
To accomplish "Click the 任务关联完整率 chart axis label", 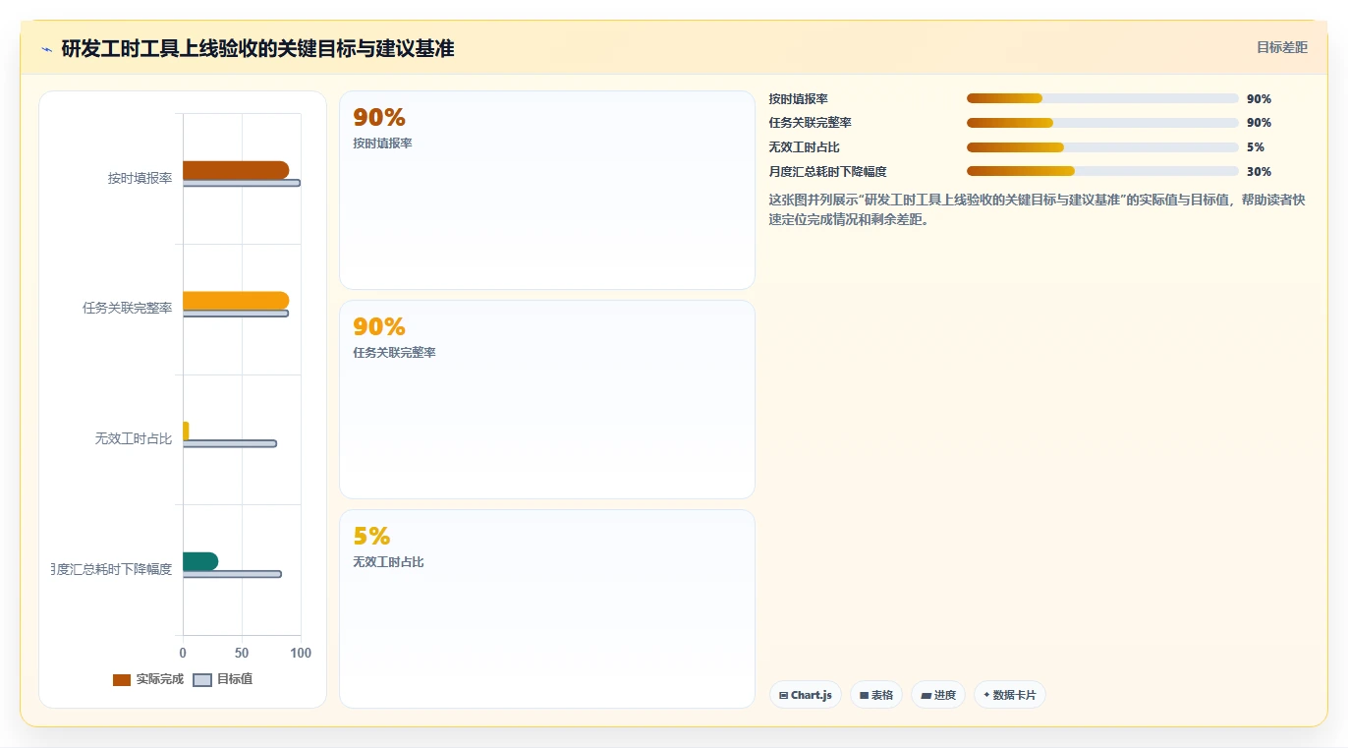I will [x=128, y=308].
